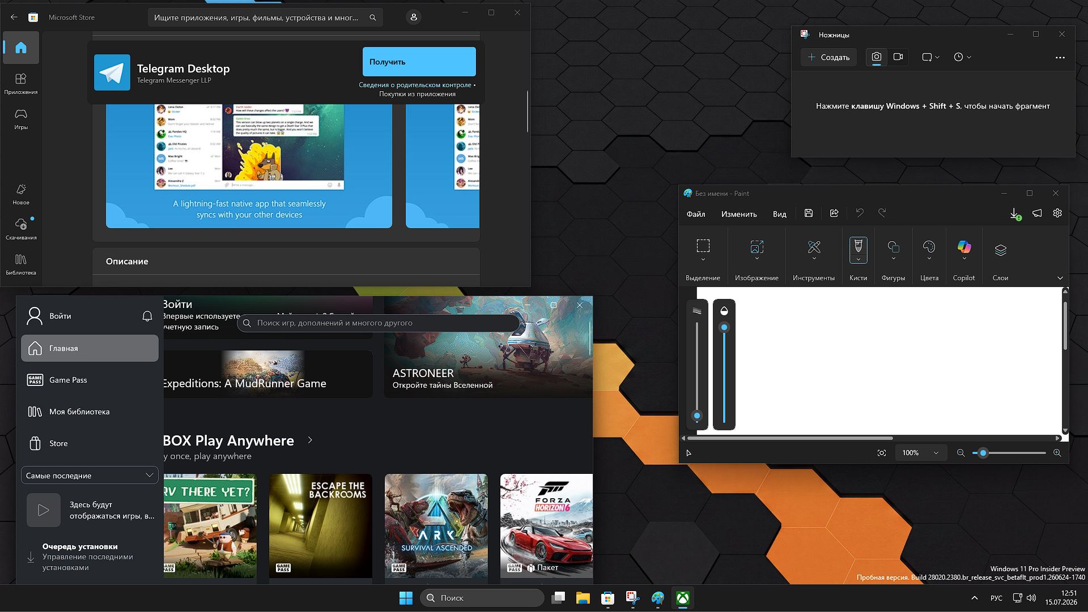1088x612 pixels.
Task: Click the Paint horizontal scrollbar
Action: click(790, 438)
